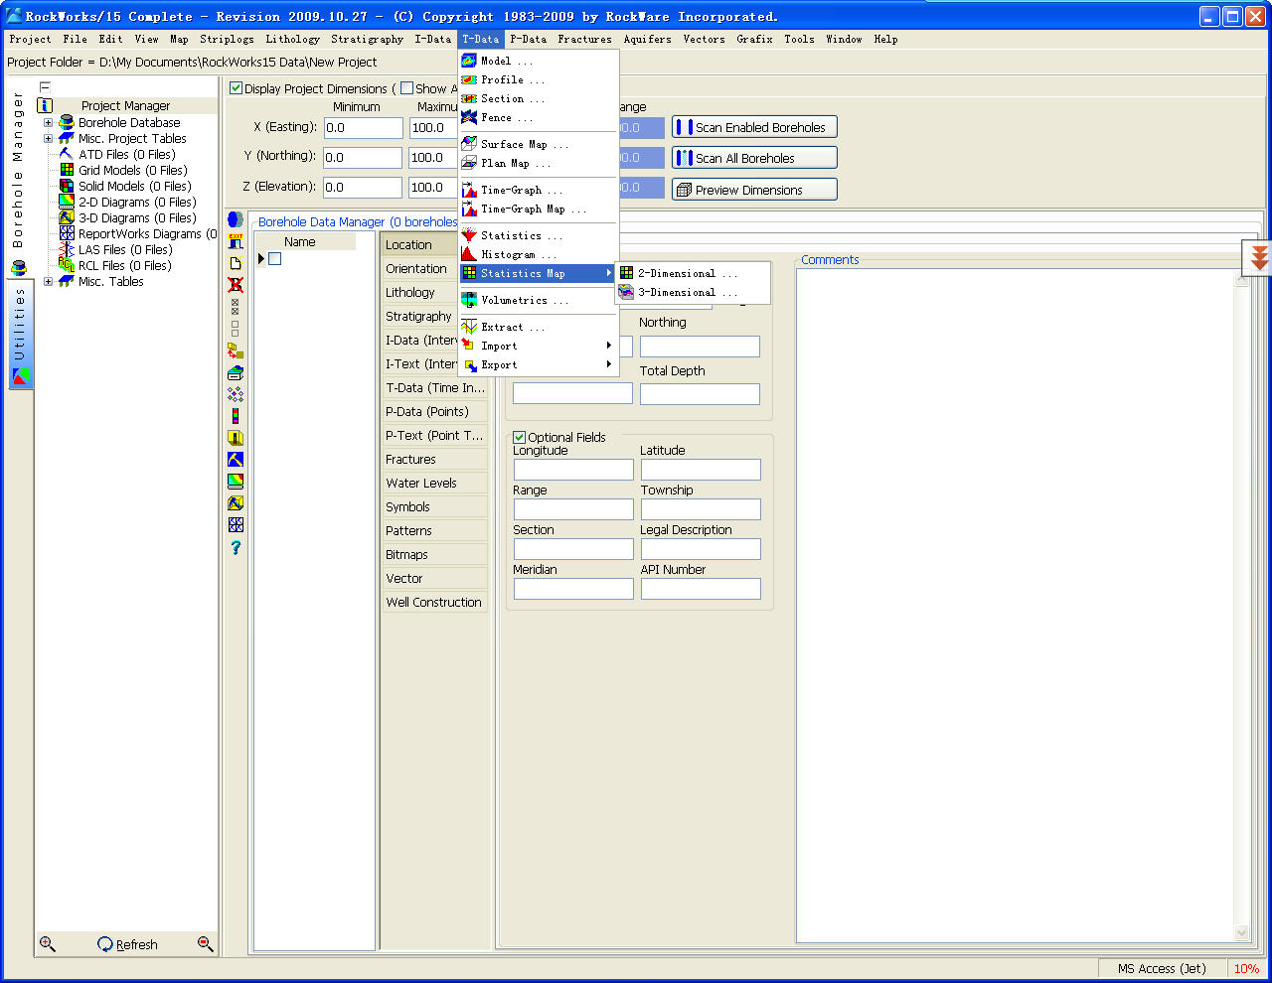
Task: Open the Statistics Map submenu
Action: tap(539, 273)
